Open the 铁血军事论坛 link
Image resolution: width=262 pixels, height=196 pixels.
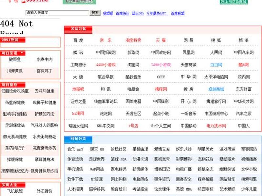(x=106, y=102)
